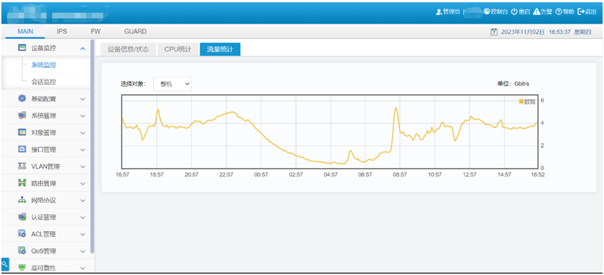Image resolution: width=604 pixels, height=275 pixels.
Task: Click the VLAN管理 sidebar icon
Action: [x=22, y=166]
